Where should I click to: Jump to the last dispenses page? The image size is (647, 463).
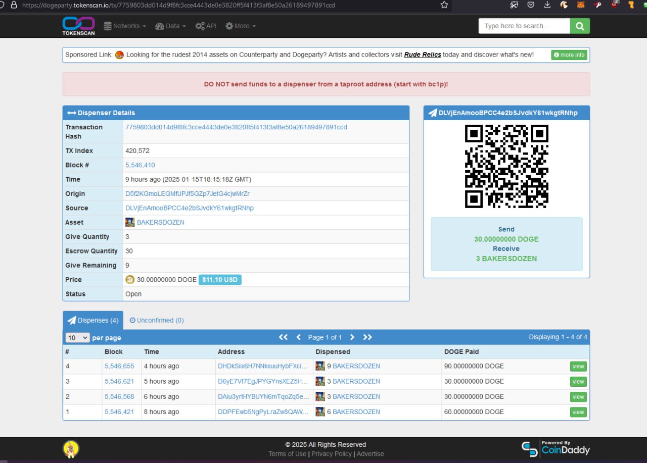click(x=367, y=337)
